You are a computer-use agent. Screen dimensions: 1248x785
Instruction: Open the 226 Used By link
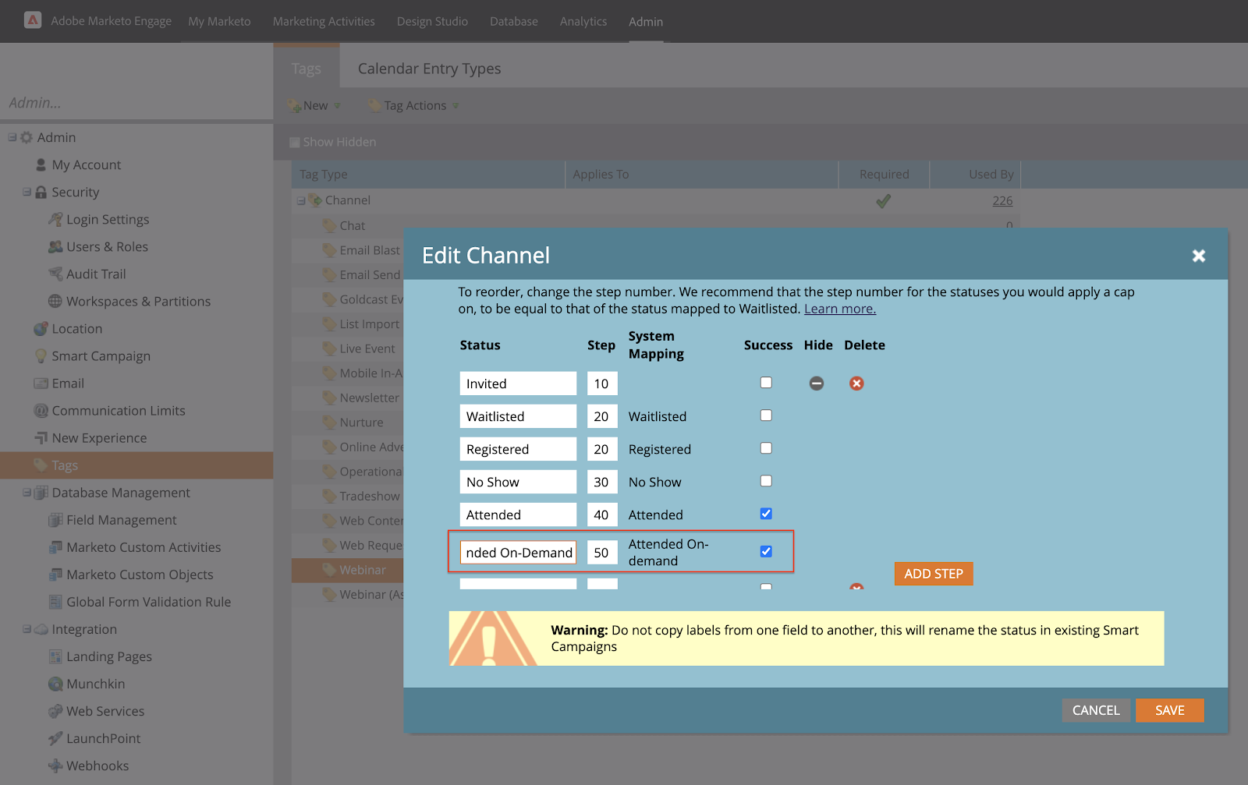tap(1002, 200)
